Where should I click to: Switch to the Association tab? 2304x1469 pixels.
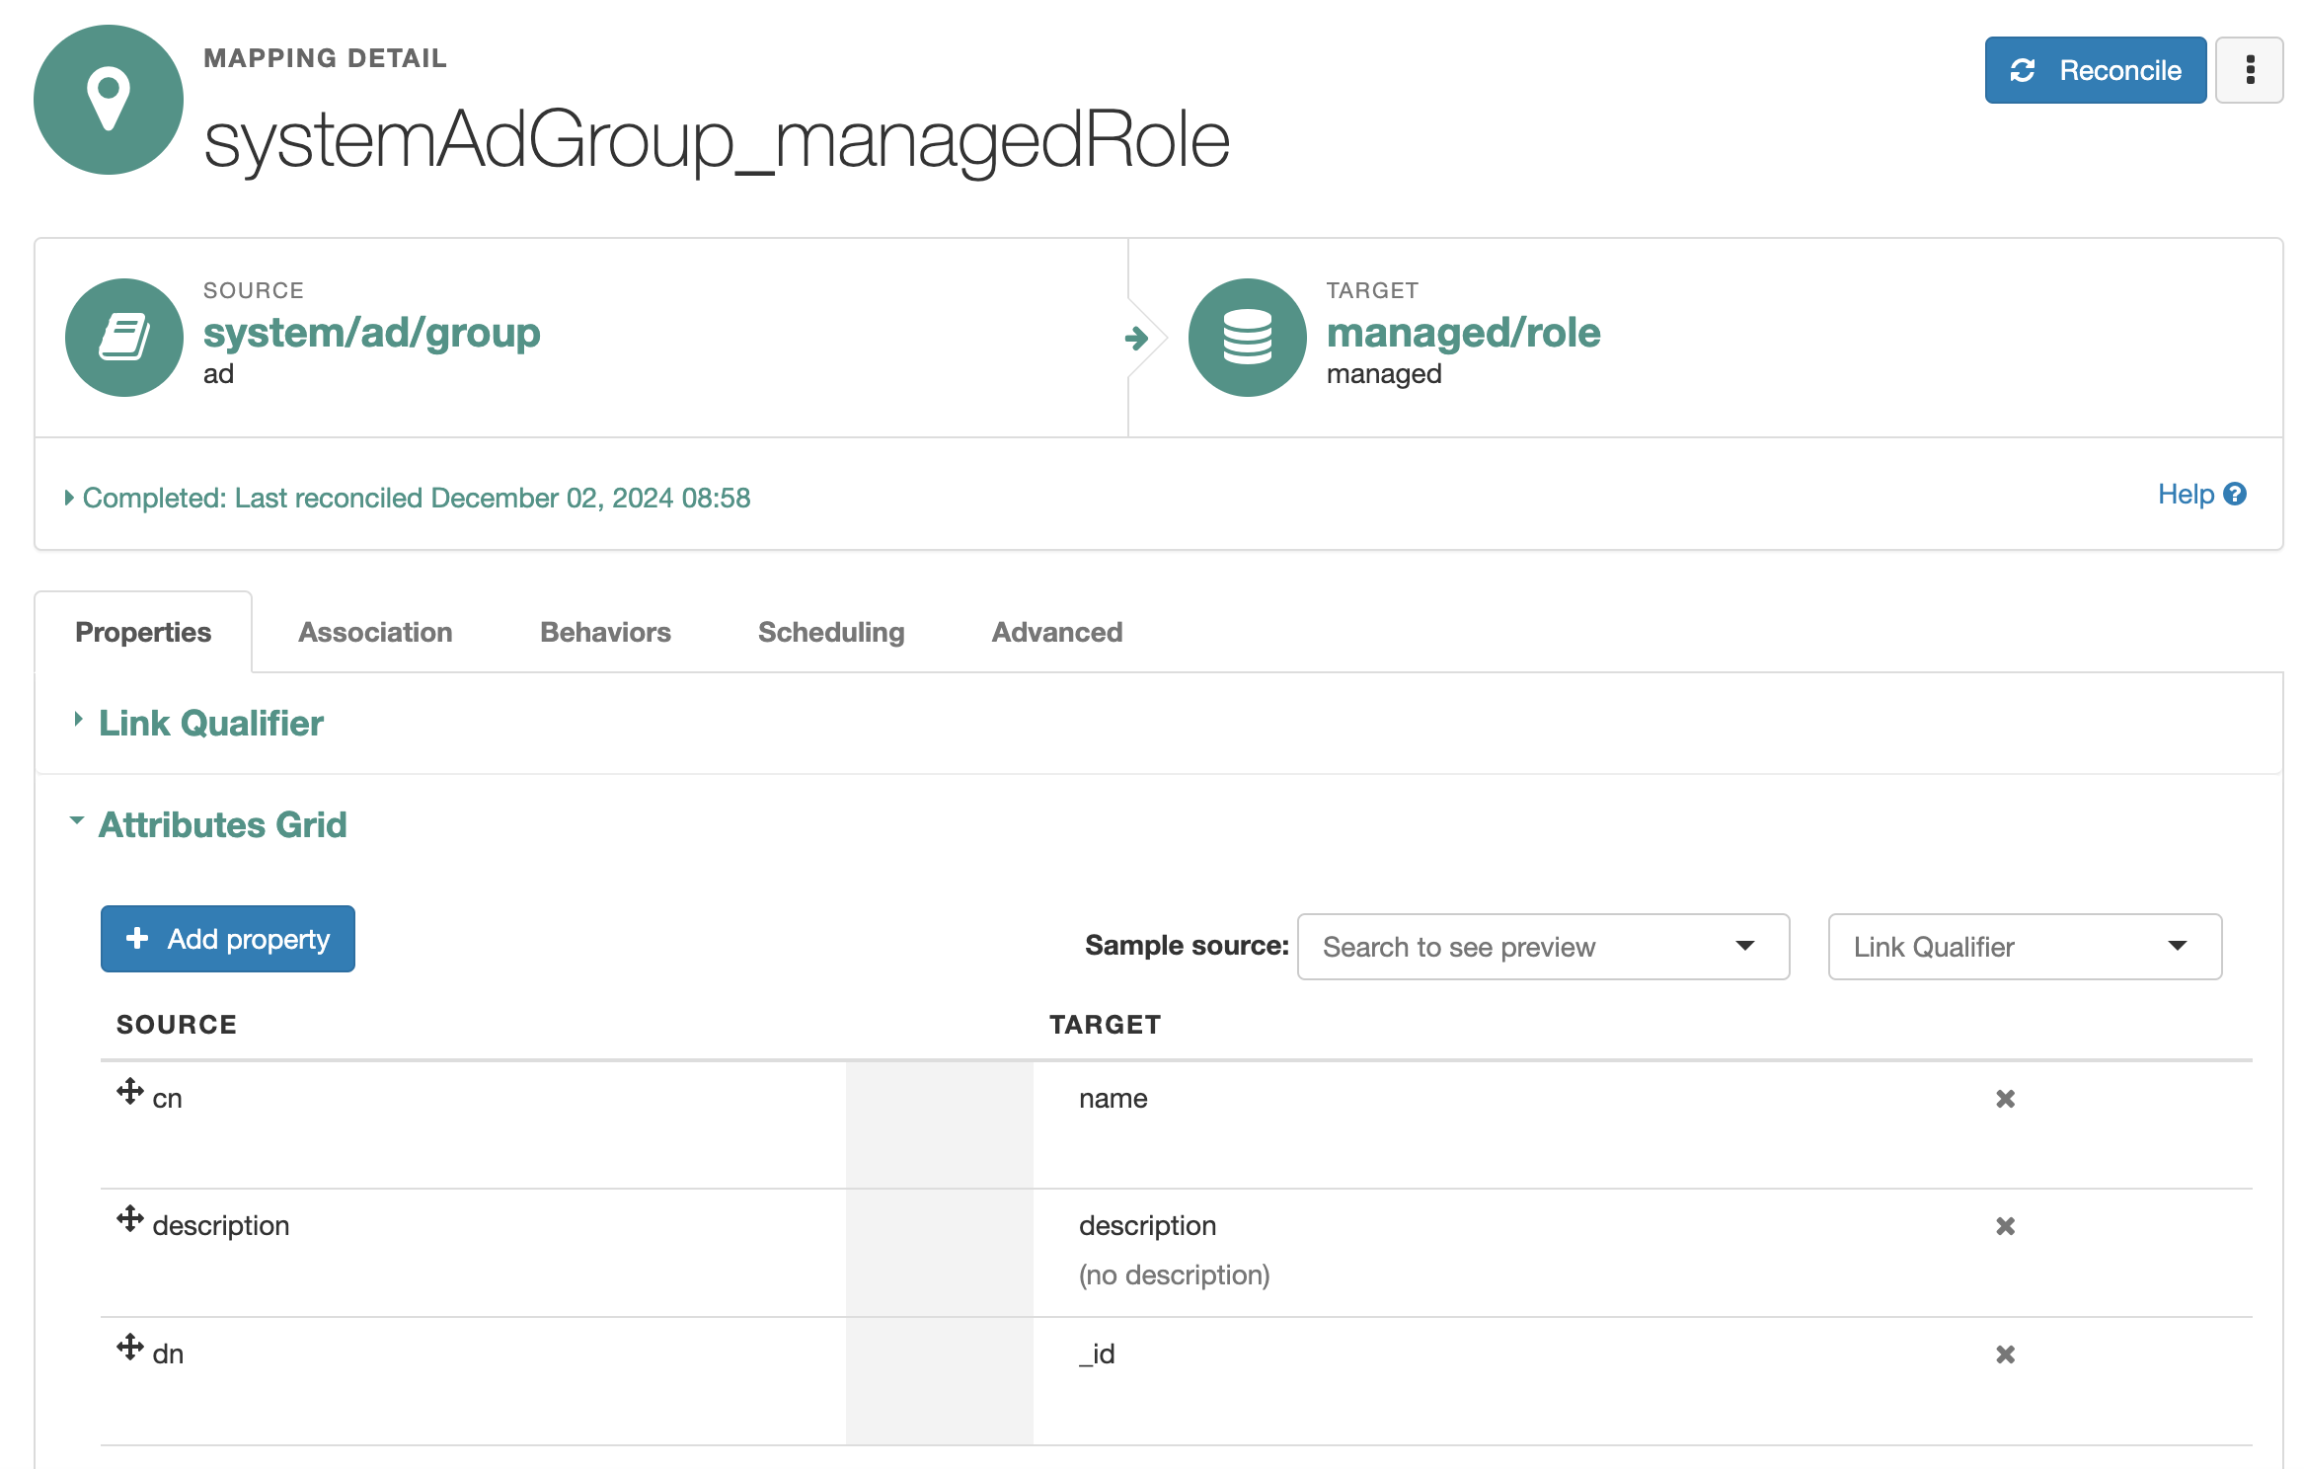tap(375, 632)
